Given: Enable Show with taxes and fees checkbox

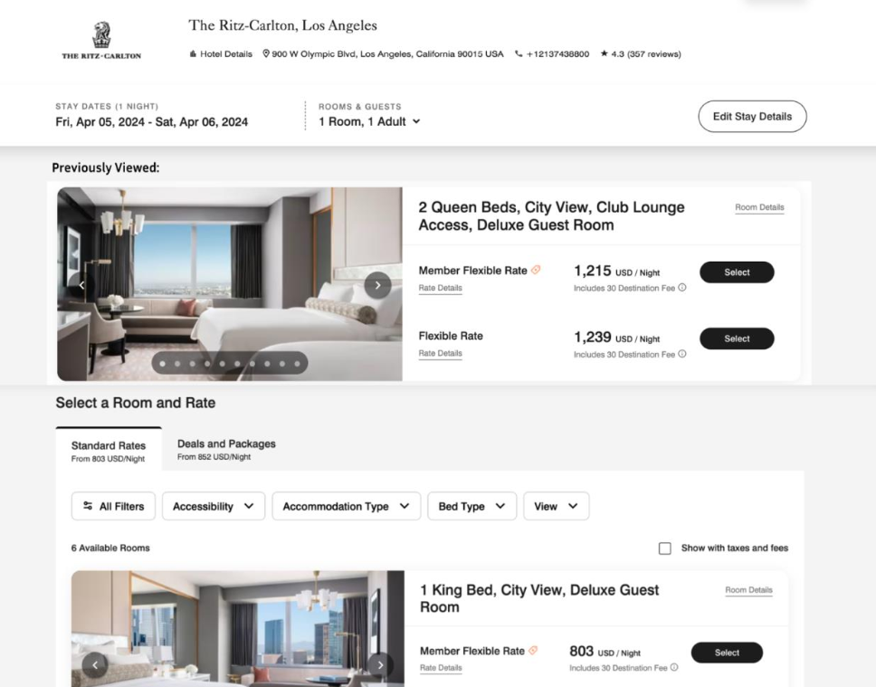Looking at the screenshot, I should coord(665,549).
